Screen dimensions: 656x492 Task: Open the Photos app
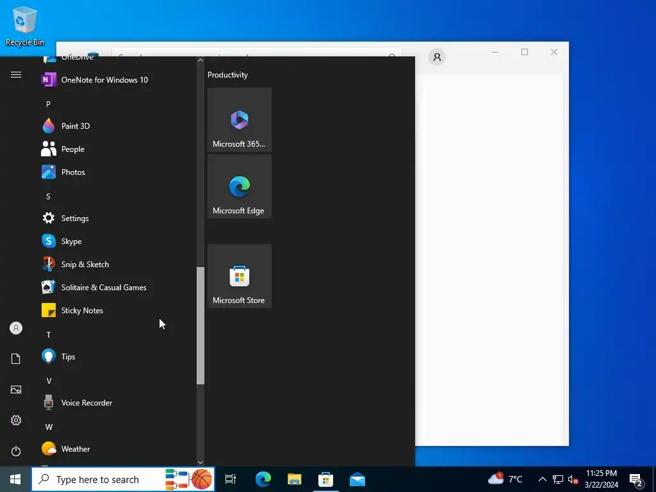(x=117, y=172)
